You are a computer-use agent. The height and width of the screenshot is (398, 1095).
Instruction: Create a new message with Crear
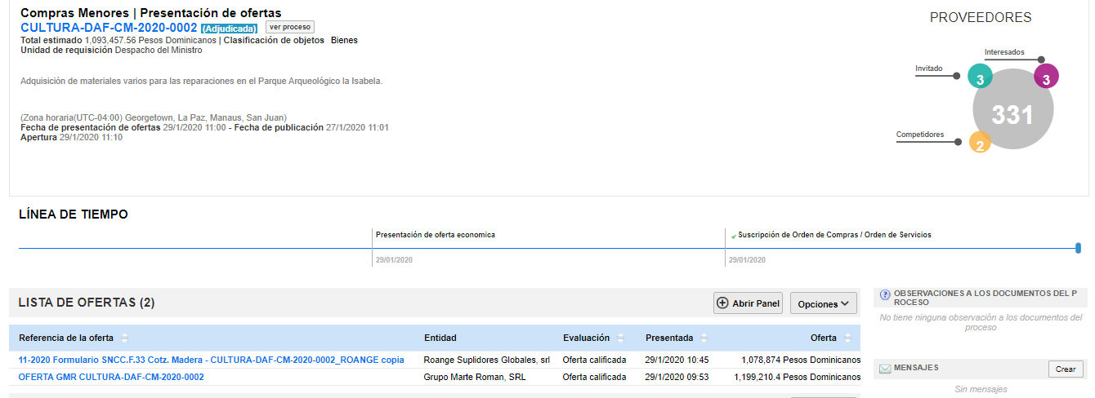(1065, 369)
